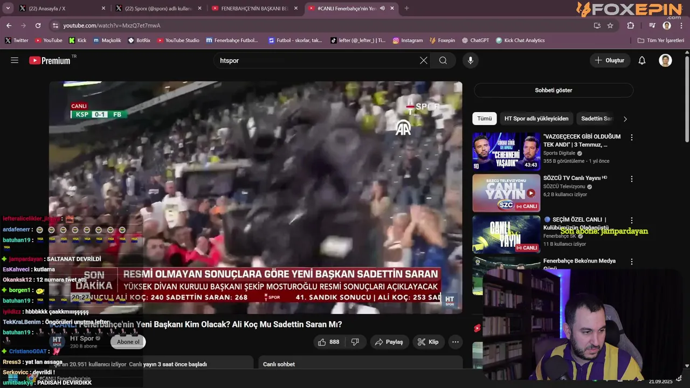Bookmark this page with star icon
The image size is (690, 388).
coord(610,25)
